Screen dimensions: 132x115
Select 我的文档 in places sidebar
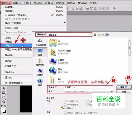pyautogui.click(x=40, y=62)
